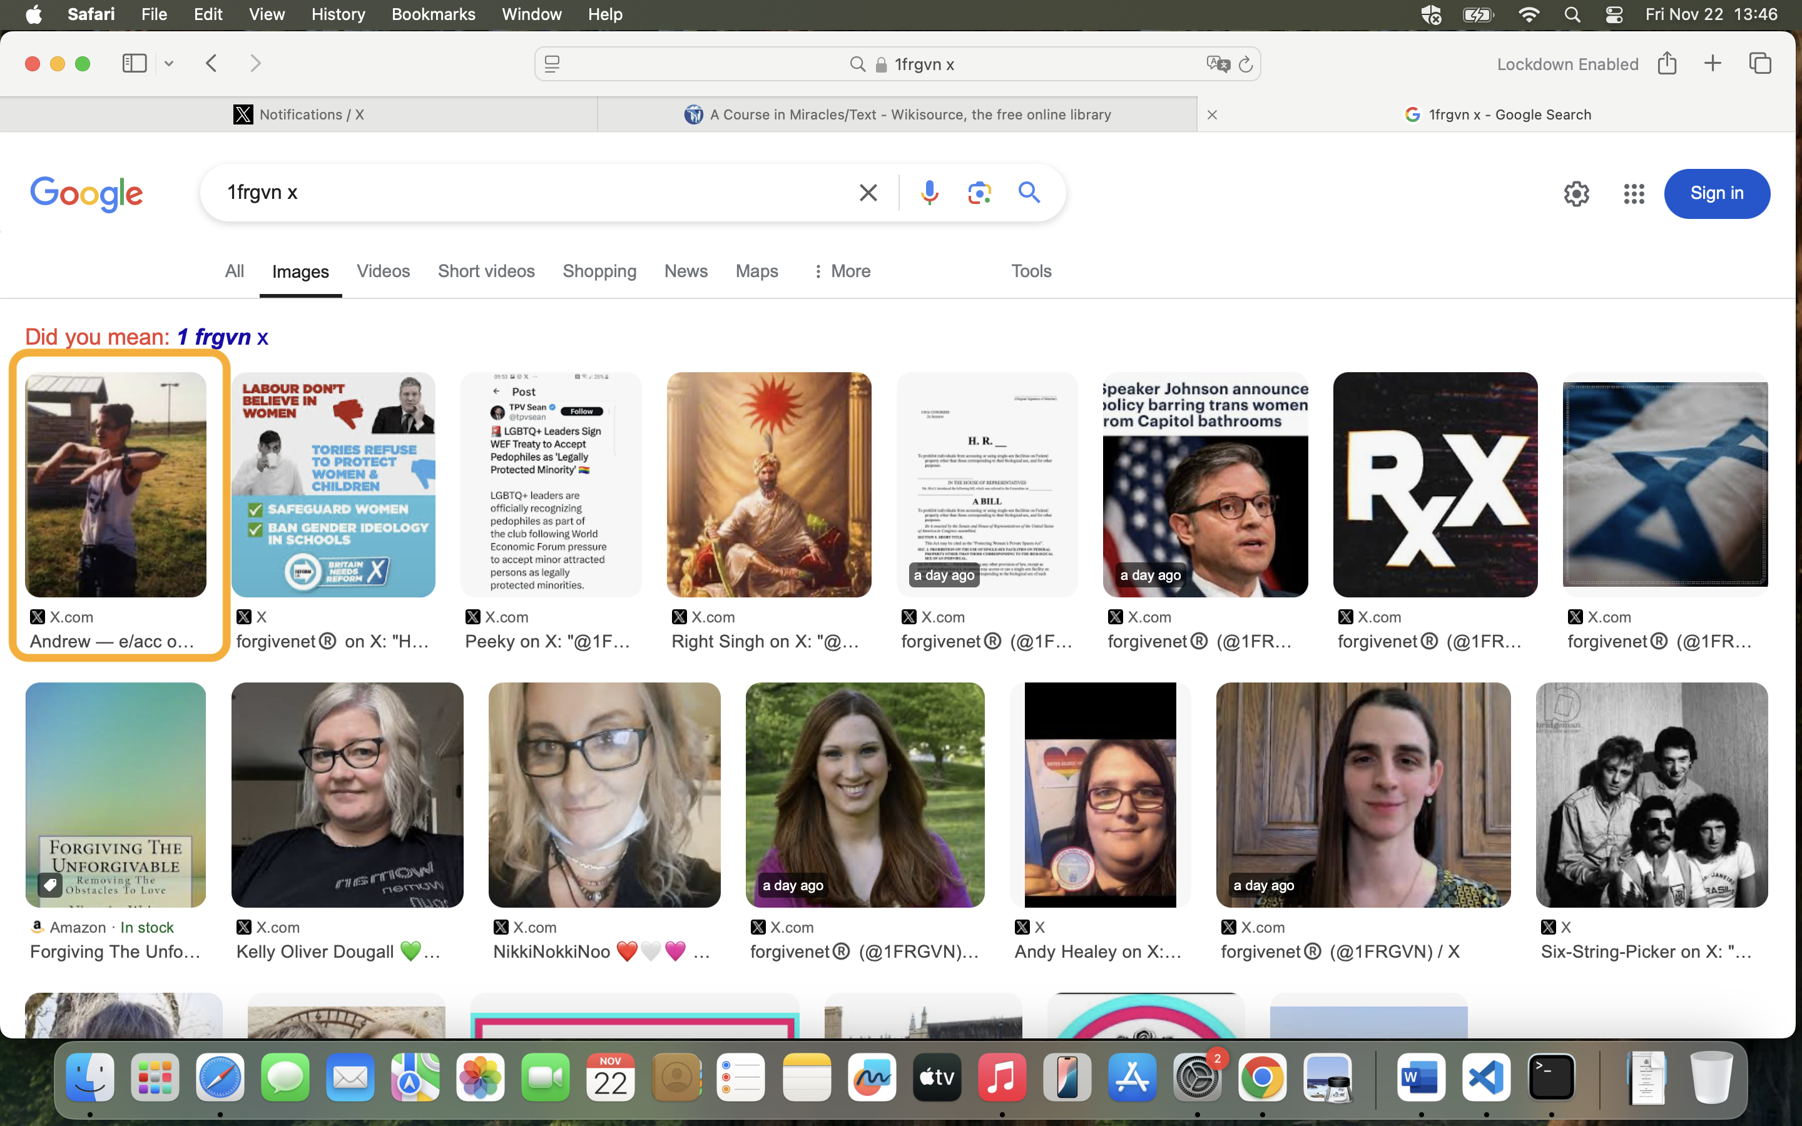The height and width of the screenshot is (1126, 1802).
Task: Click the blue magnifier search button
Action: (x=1029, y=193)
